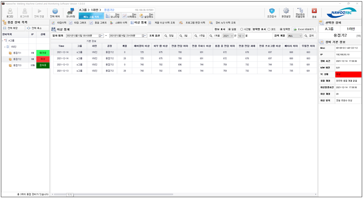The image size is (364, 199).
Task: Select the 일별 radio button
Action: coord(230,29)
